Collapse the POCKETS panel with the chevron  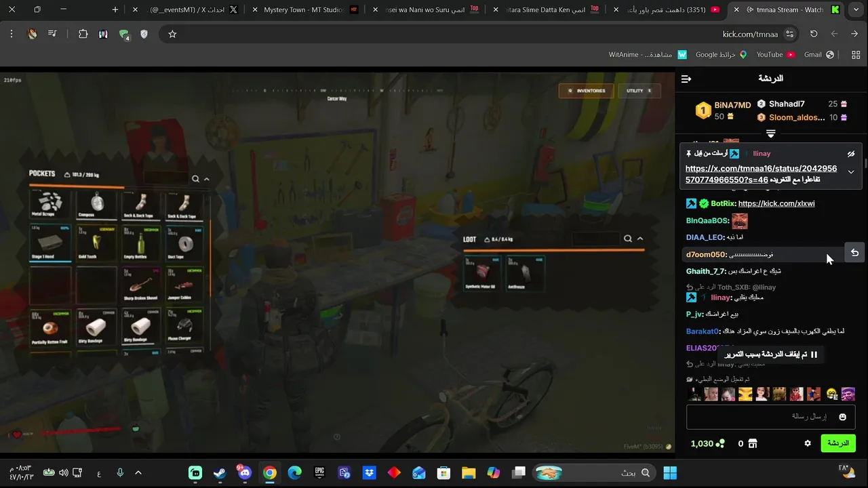pyautogui.click(x=207, y=179)
